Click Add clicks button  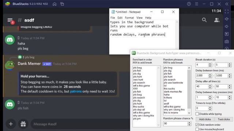205,119
